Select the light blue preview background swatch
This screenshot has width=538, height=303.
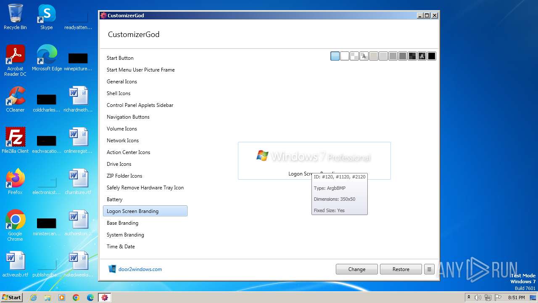pos(335,56)
